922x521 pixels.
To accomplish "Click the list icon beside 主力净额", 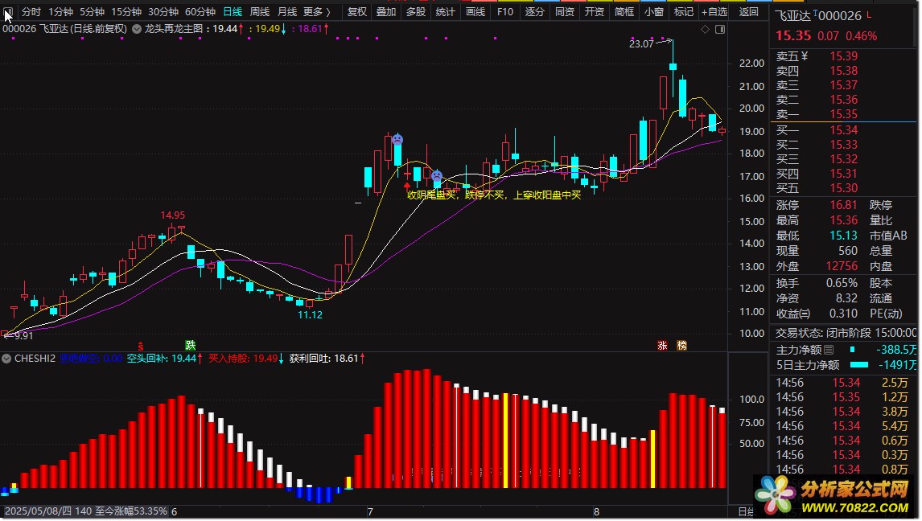I will point(829,350).
